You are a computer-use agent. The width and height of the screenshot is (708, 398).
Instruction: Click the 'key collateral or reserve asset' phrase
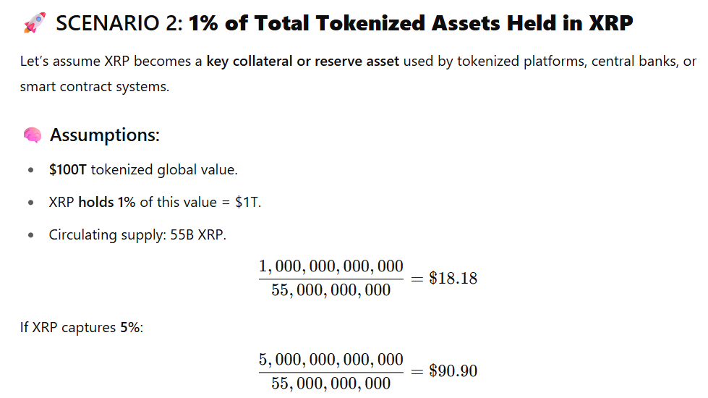point(303,62)
